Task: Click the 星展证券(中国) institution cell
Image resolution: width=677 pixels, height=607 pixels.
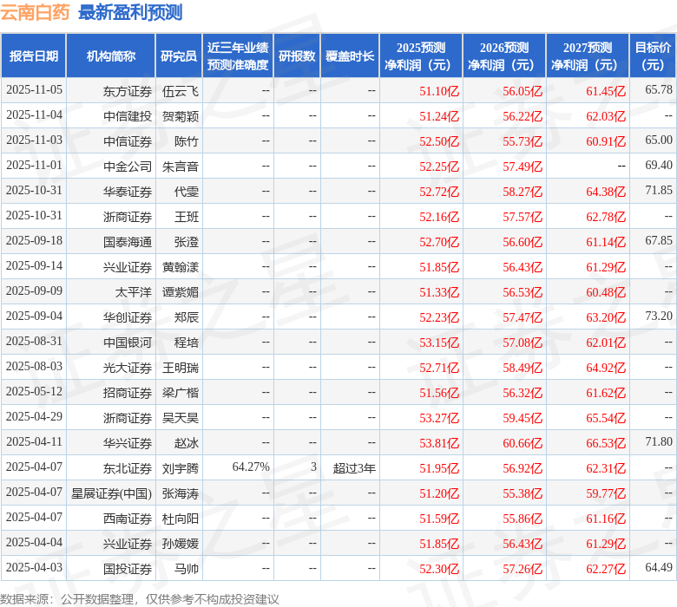Action: click(111, 493)
